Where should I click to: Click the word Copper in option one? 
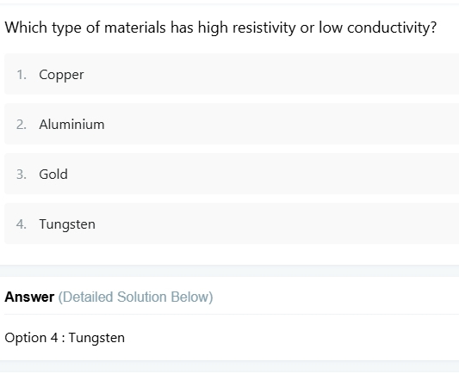pos(61,75)
